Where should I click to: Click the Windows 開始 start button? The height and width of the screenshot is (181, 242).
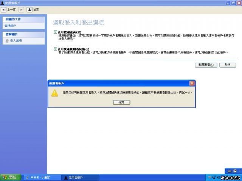(x=11, y=178)
